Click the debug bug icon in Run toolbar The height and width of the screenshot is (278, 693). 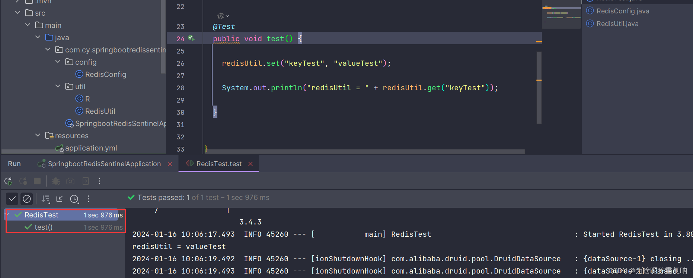[56, 181]
